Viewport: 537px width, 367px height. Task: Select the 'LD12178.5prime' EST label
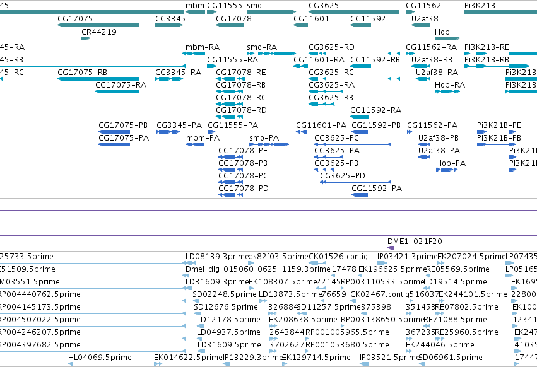(229, 320)
